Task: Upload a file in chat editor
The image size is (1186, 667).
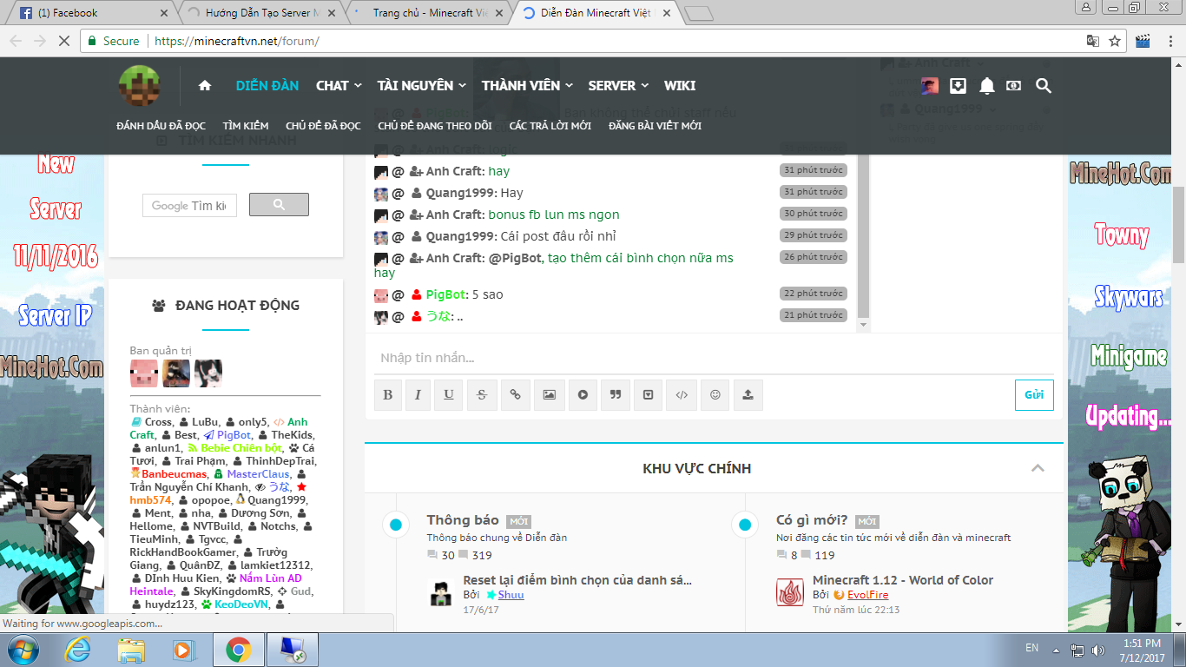Action: [748, 394]
